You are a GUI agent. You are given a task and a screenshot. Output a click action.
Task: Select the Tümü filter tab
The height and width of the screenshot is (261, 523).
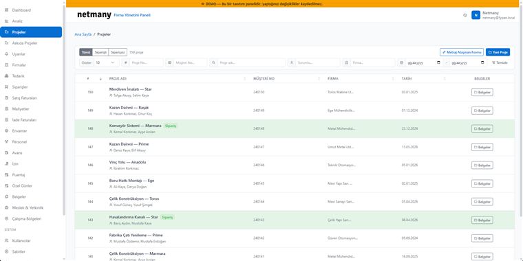pos(86,52)
